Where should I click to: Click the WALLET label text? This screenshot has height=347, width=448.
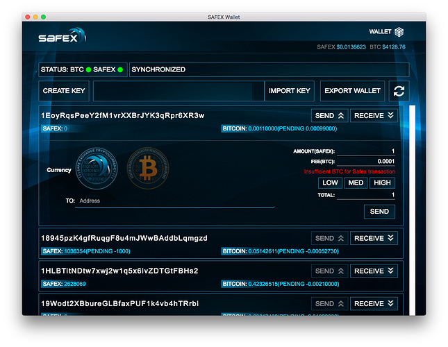pyautogui.click(x=380, y=32)
